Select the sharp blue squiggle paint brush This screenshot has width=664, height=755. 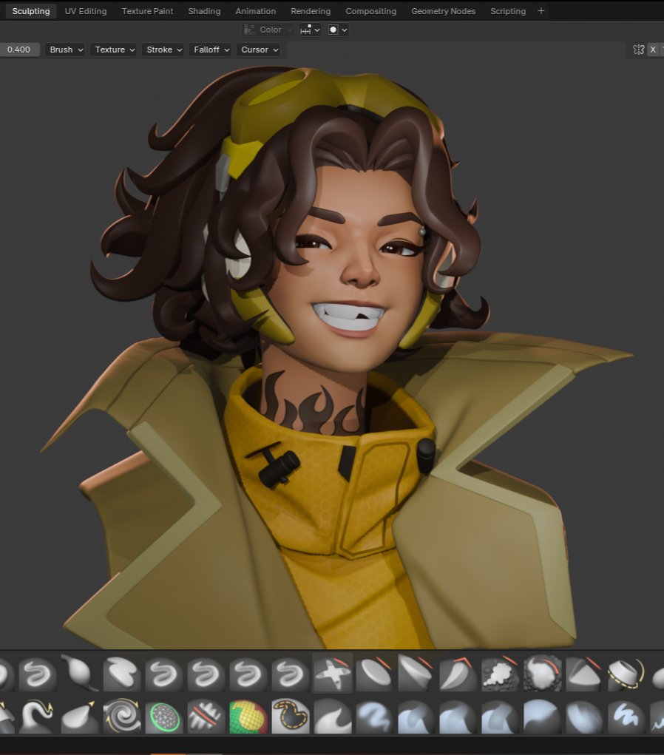pos(626,716)
